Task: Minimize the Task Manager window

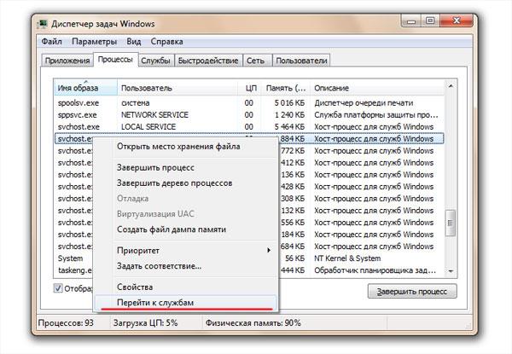Action: coord(411,21)
